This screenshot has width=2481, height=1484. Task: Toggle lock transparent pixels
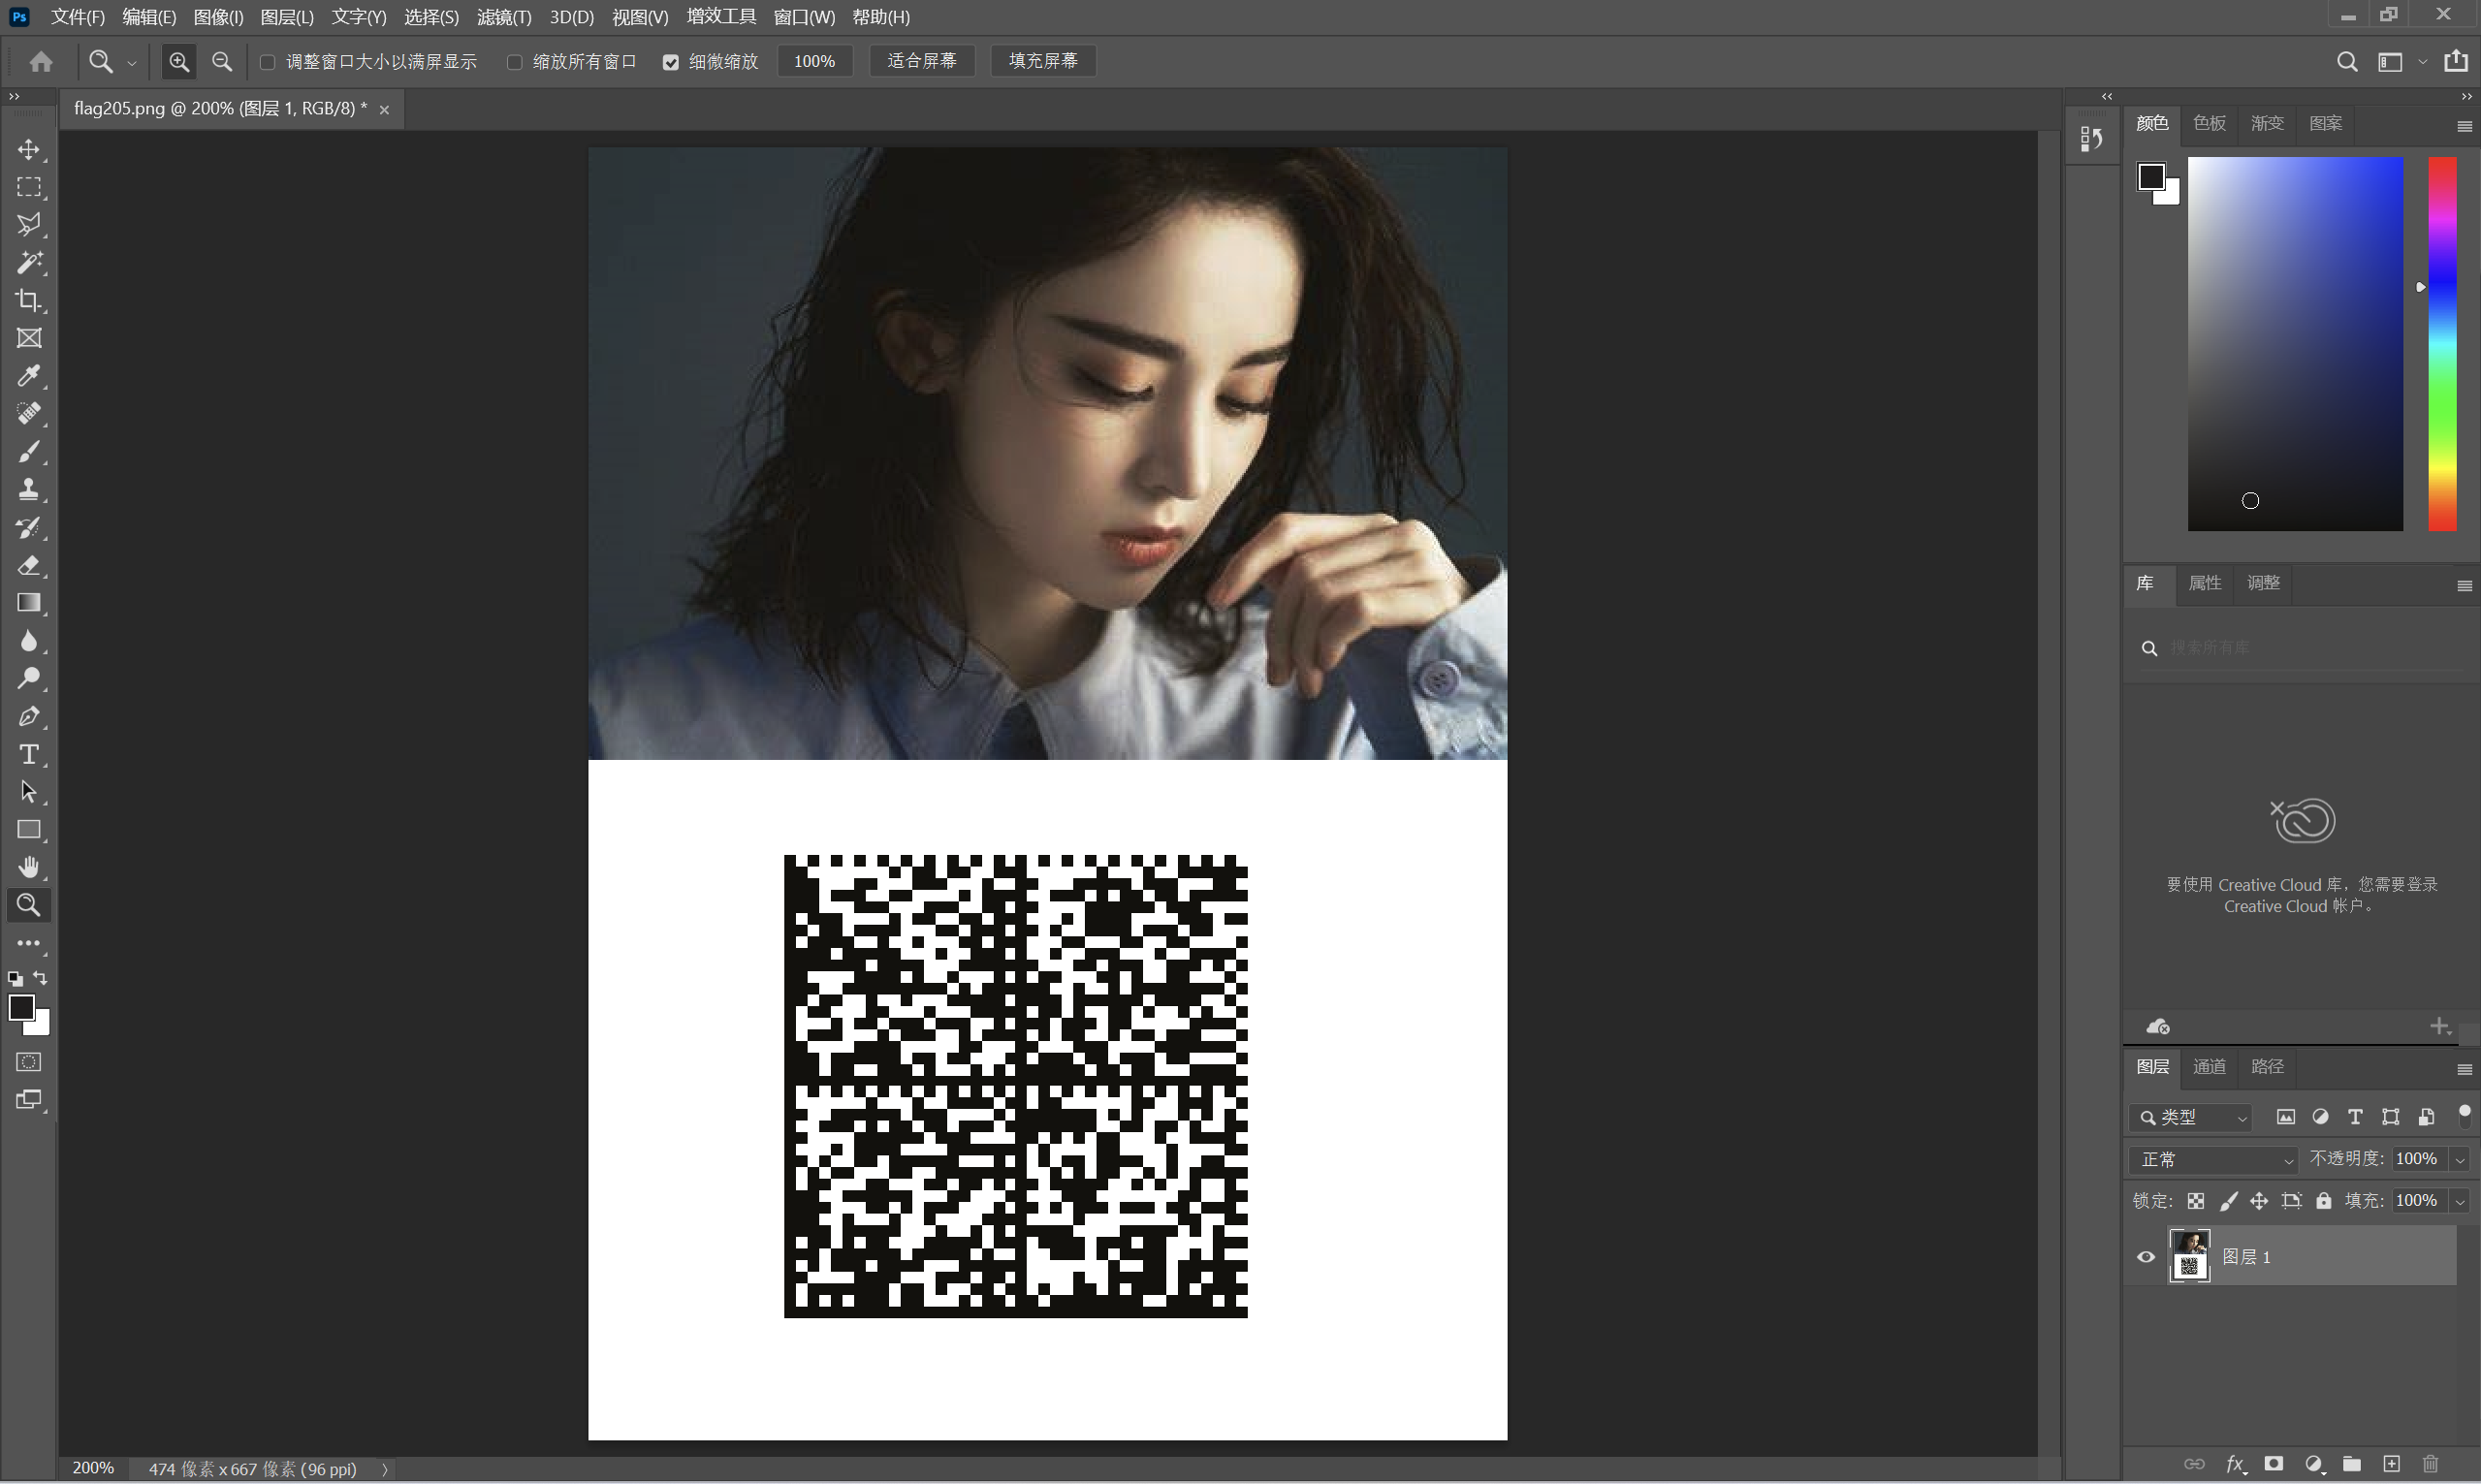tap(2196, 1201)
